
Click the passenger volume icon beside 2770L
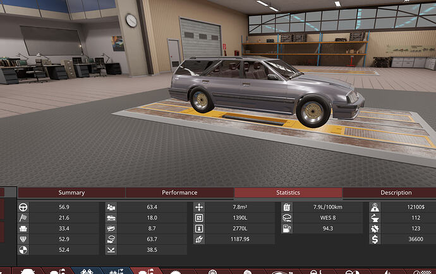click(x=199, y=229)
